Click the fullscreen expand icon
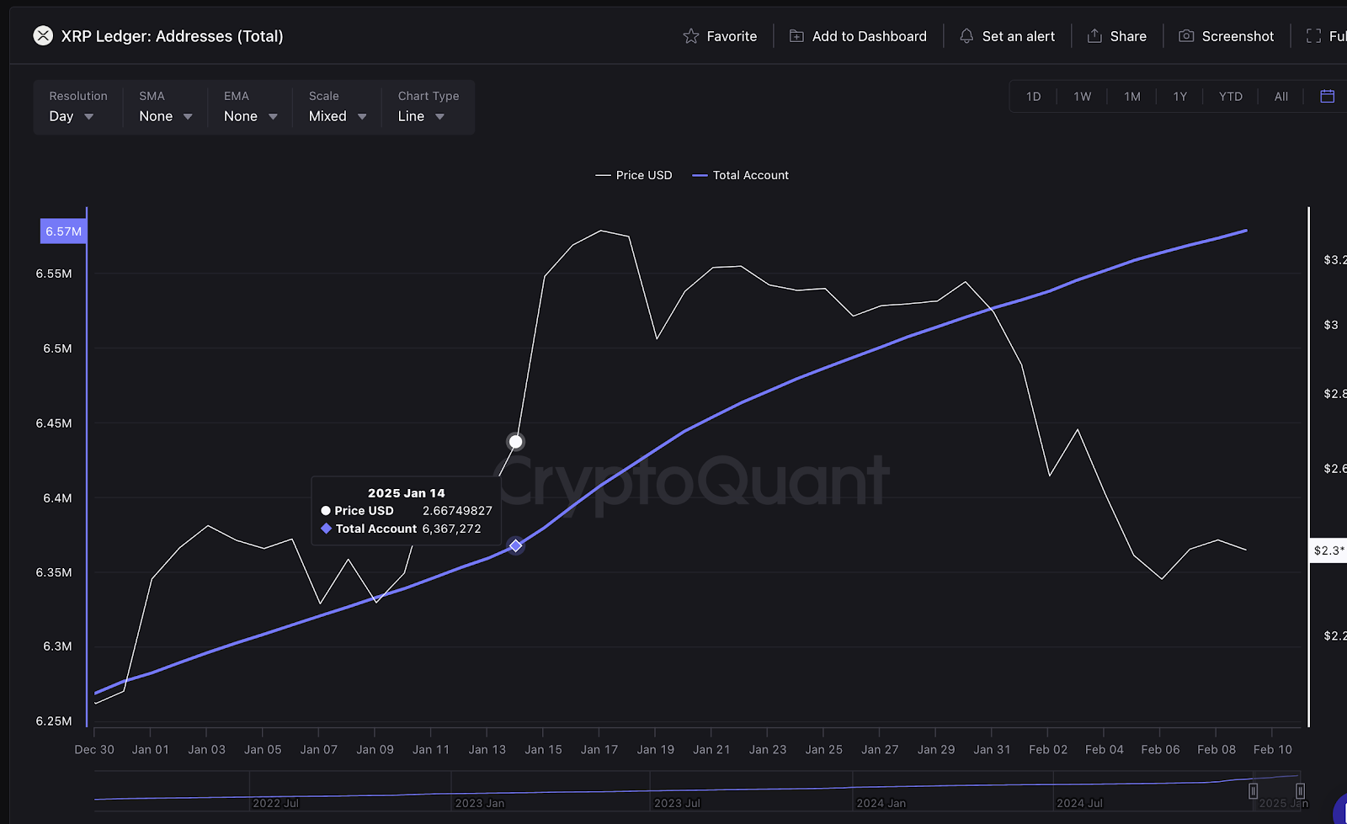This screenshot has width=1347, height=824. coord(1313,36)
